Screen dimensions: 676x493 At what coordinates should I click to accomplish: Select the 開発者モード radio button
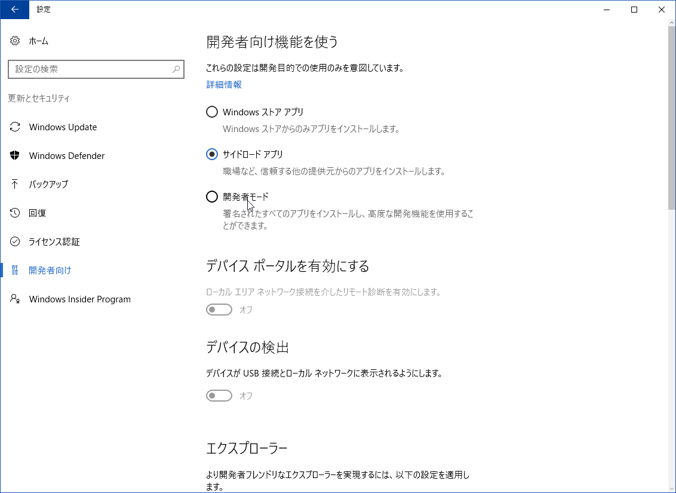click(x=211, y=197)
